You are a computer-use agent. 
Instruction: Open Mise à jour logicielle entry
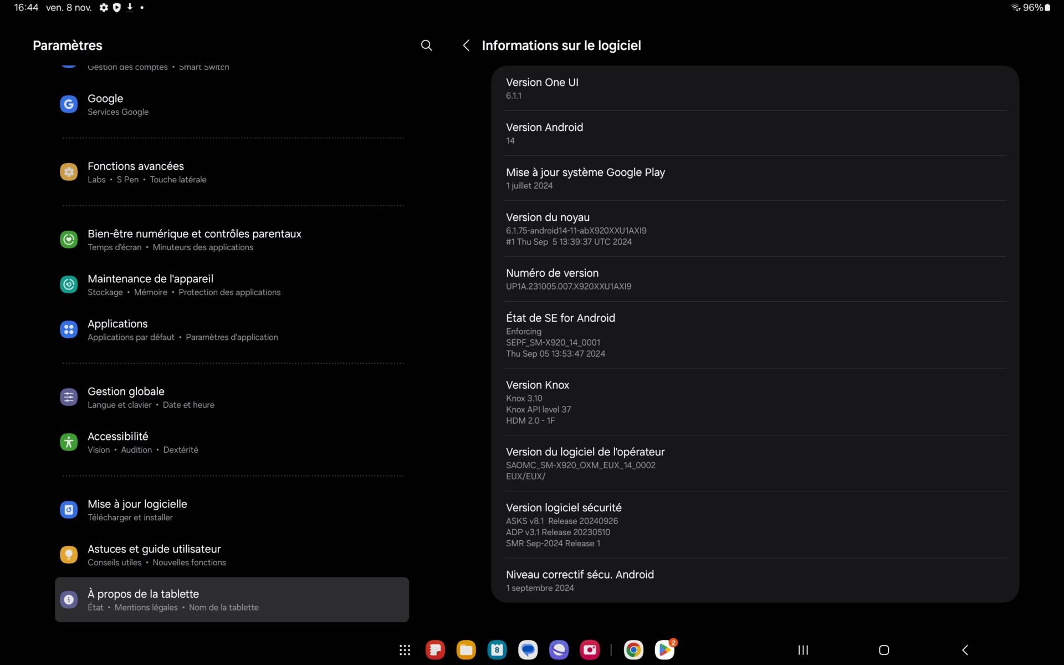click(232, 510)
